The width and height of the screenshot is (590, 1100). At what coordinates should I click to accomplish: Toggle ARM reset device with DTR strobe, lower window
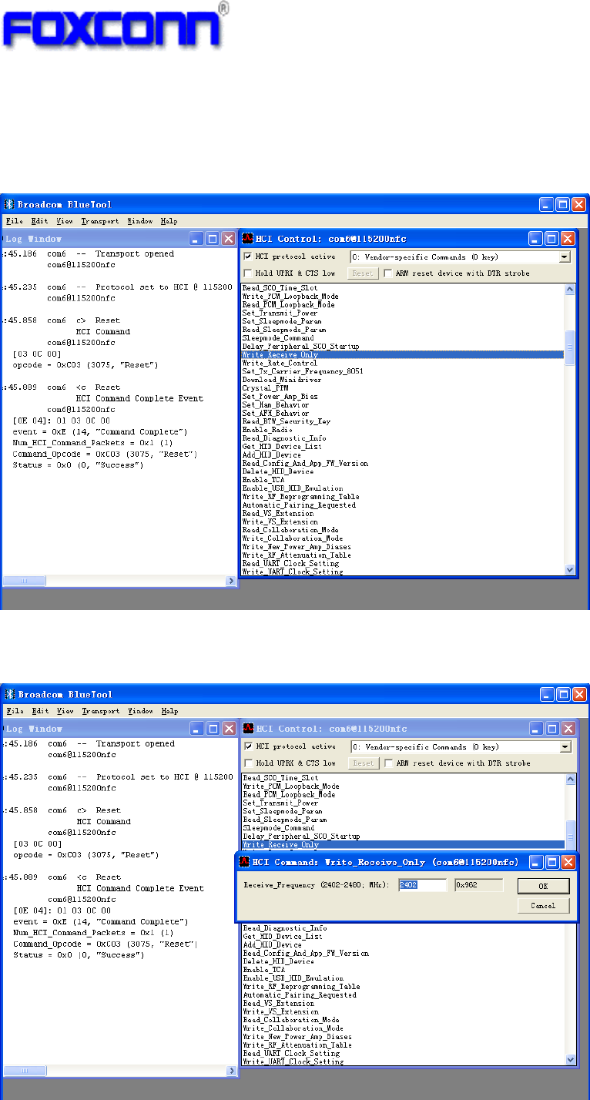tap(388, 763)
